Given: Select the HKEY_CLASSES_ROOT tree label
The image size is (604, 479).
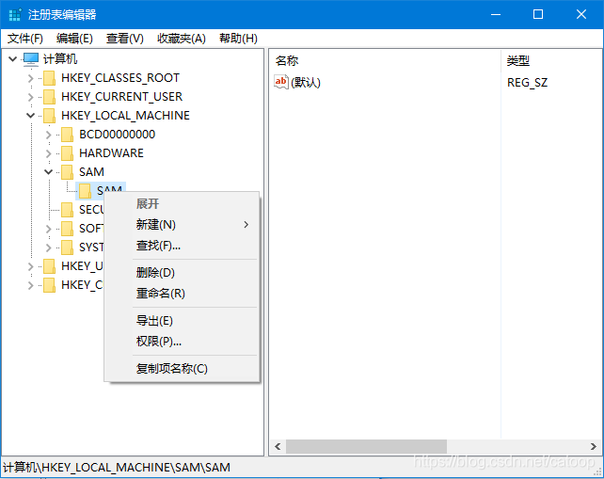Looking at the screenshot, I should point(120,78).
